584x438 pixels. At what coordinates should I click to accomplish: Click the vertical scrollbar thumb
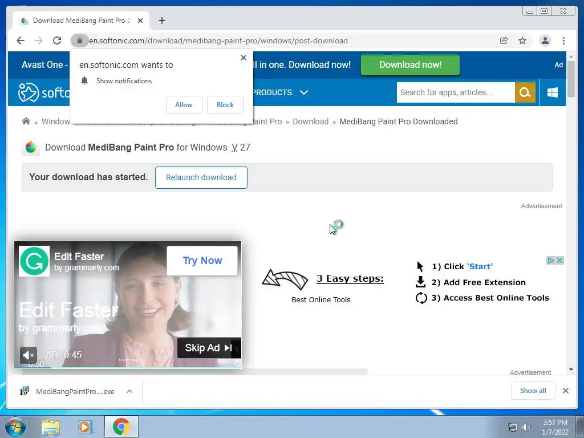[x=571, y=79]
